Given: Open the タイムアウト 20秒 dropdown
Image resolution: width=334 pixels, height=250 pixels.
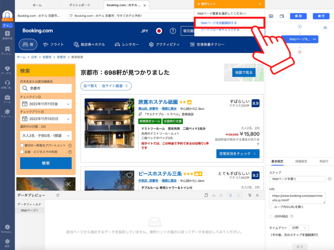Looking at the screenshot, I should [x=299, y=228].
